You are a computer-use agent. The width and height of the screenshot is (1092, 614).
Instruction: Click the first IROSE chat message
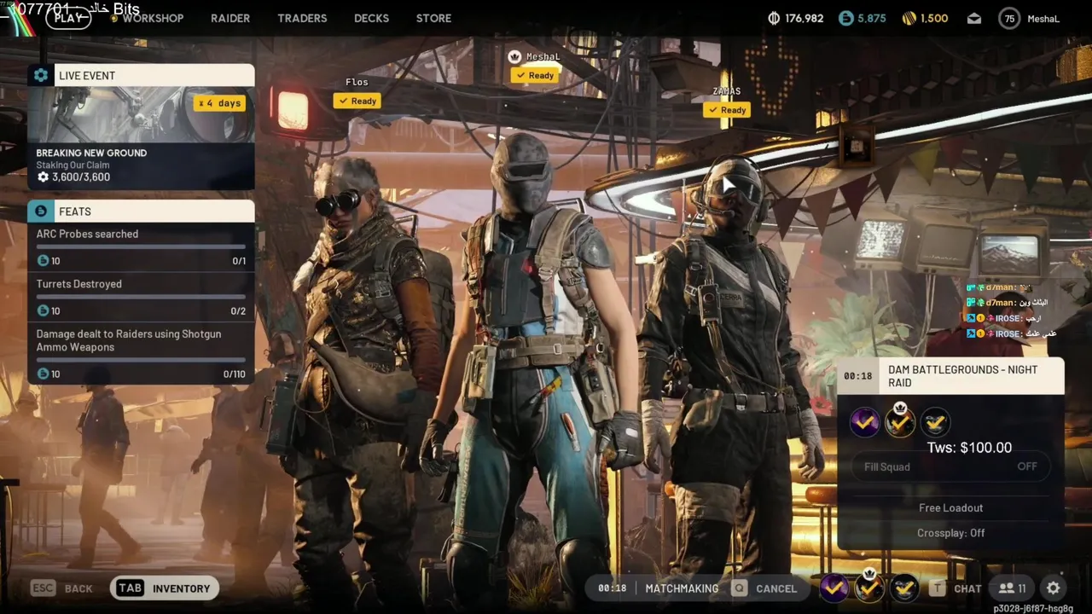[1004, 318]
